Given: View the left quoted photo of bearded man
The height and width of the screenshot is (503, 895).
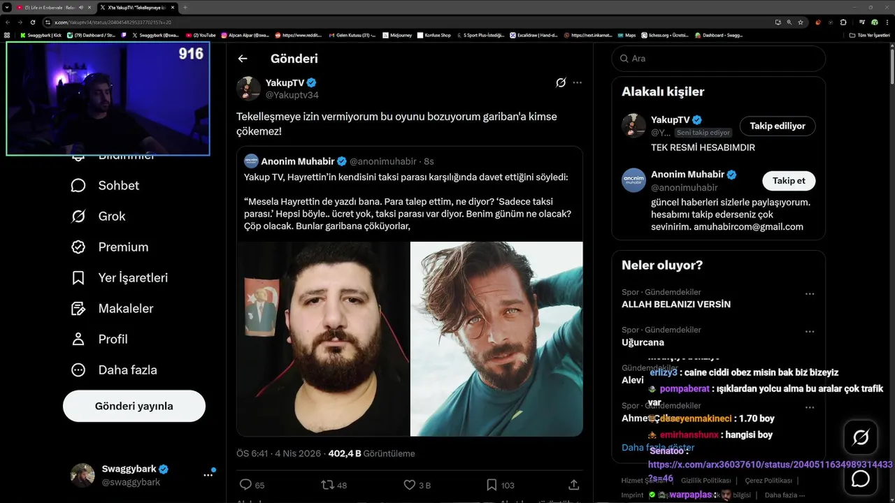Looking at the screenshot, I should pyautogui.click(x=323, y=339).
